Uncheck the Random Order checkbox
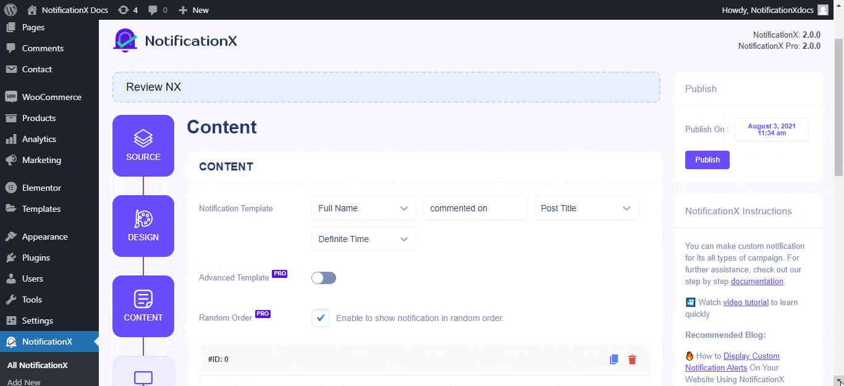 tap(321, 318)
